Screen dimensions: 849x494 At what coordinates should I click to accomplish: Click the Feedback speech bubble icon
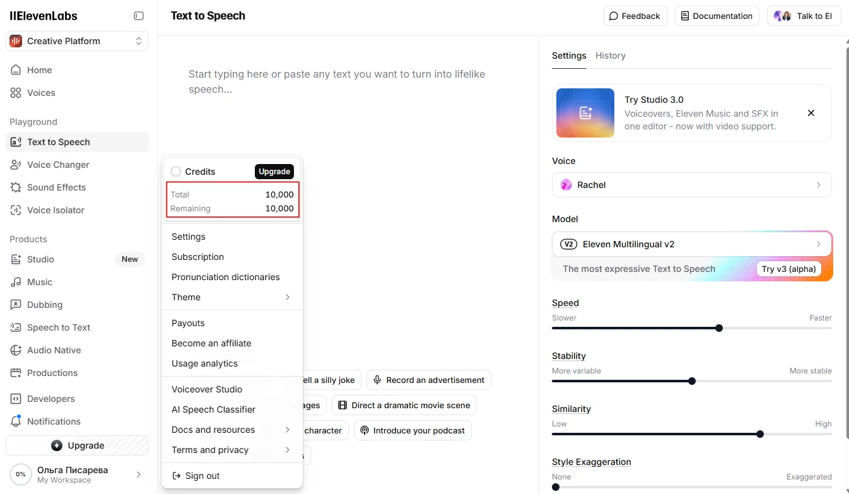(x=613, y=16)
